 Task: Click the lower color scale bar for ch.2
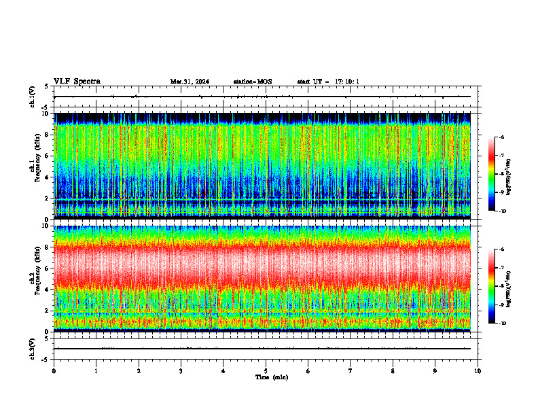[x=492, y=286]
